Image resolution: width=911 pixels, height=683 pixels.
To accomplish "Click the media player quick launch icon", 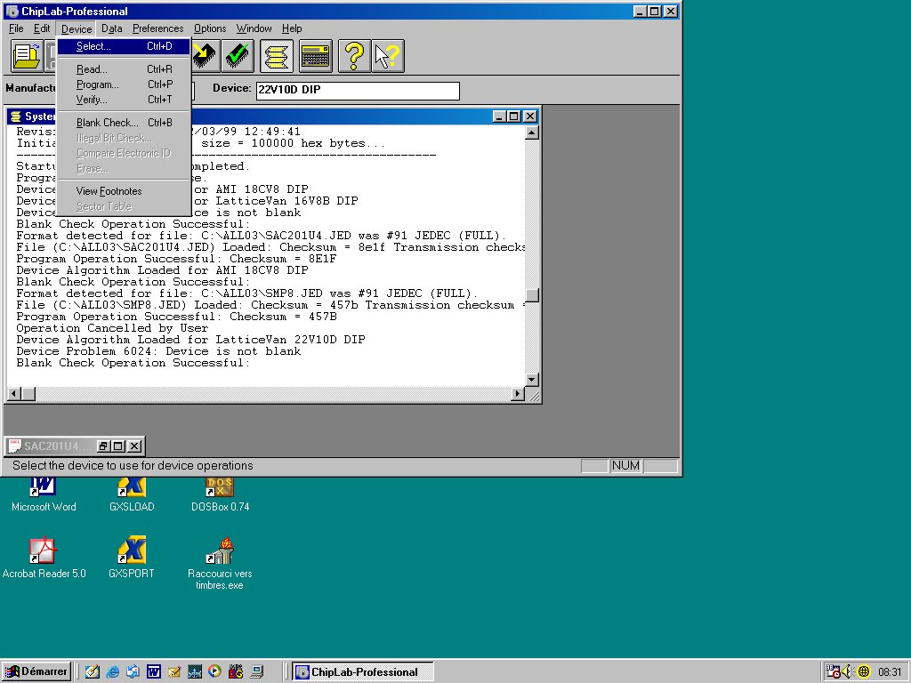I will click(x=214, y=672).
